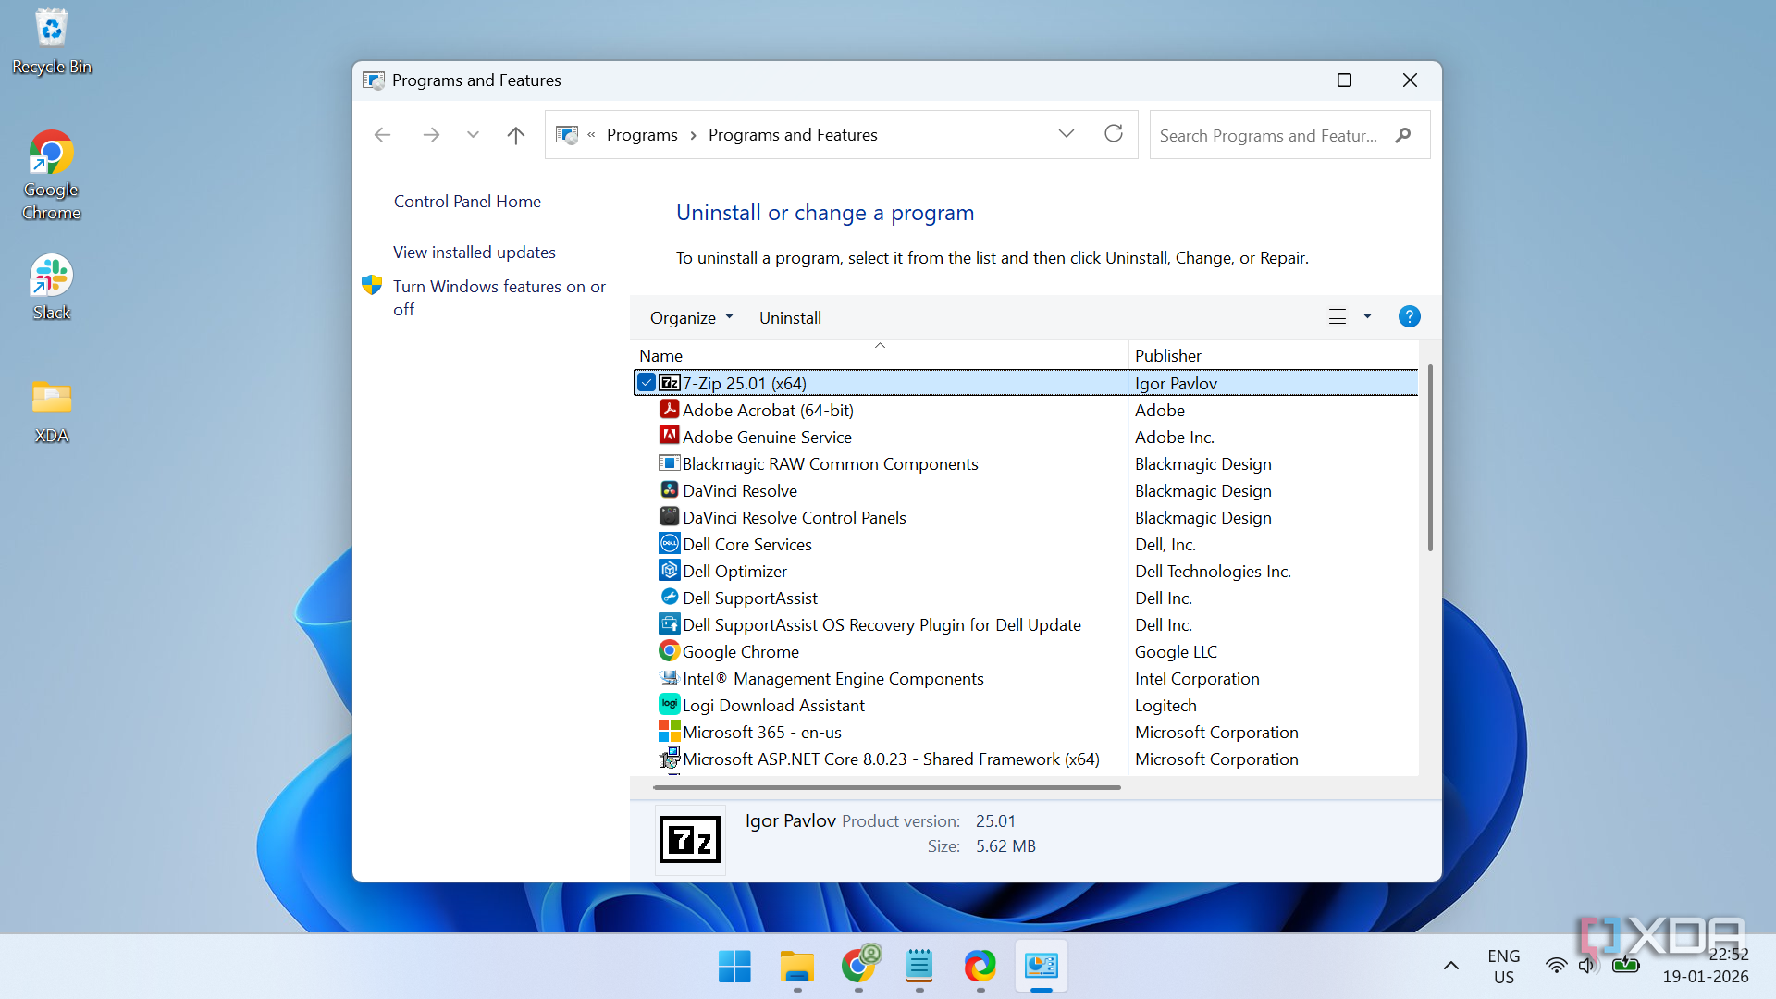
Task: Click the Uninstall toolbar button
Action: (x=790, y=317)
